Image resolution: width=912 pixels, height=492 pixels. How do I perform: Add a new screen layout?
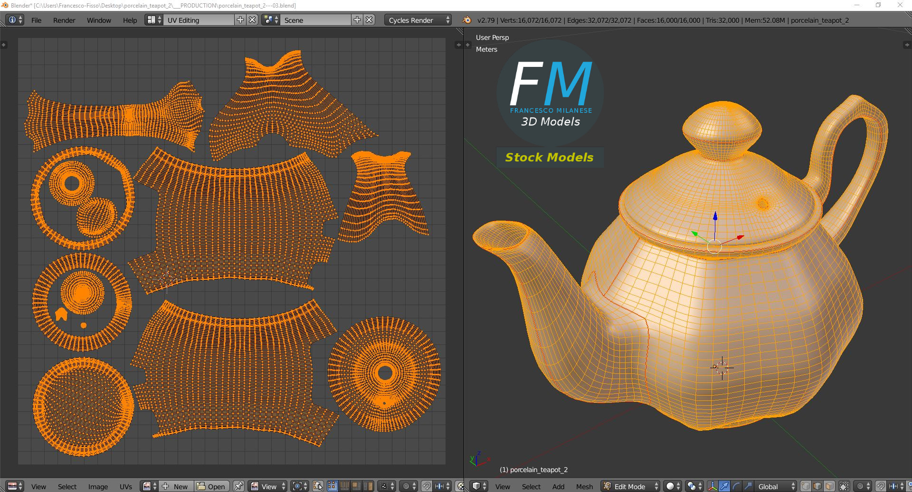pyautogui.click(x=240, y=20)
